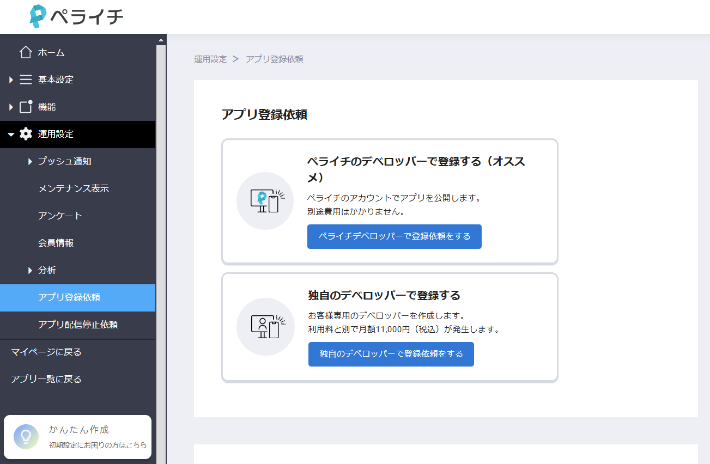The image size is (710, 464).
Task: Expand the 機能 section arrow
Action: tap(11, 107)
